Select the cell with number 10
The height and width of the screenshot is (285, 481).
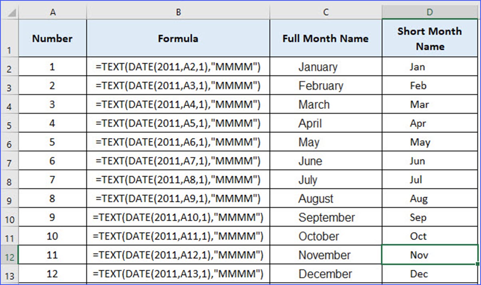click(52, 236)
